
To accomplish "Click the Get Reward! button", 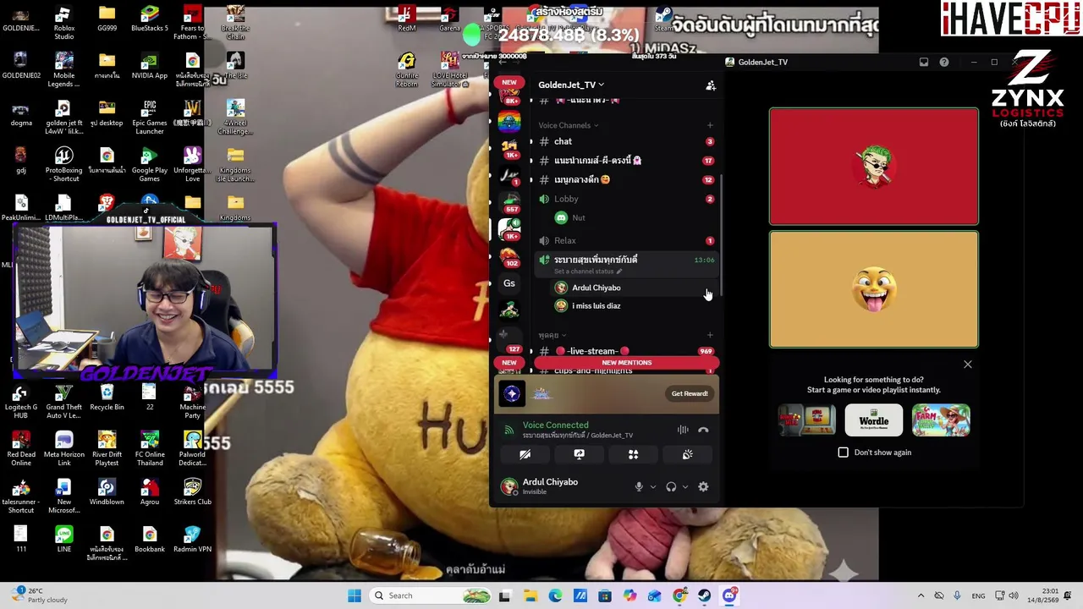I will 690,393.
